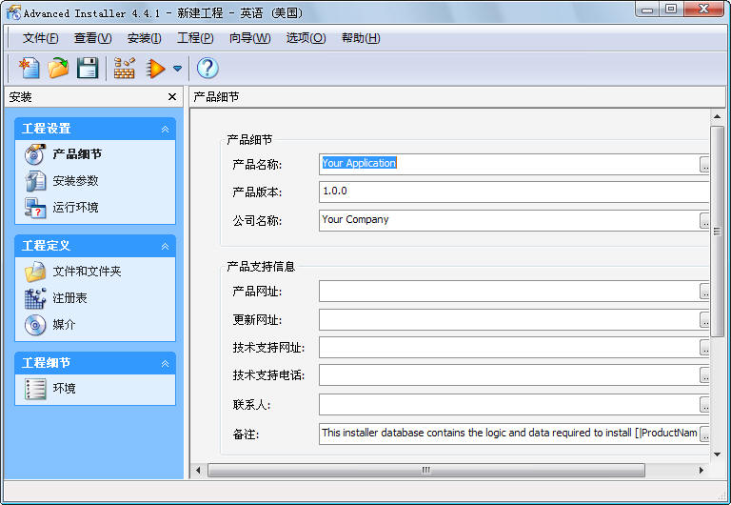Click the 备注 input field
The image size is (731, 505).
click(509, 434)
